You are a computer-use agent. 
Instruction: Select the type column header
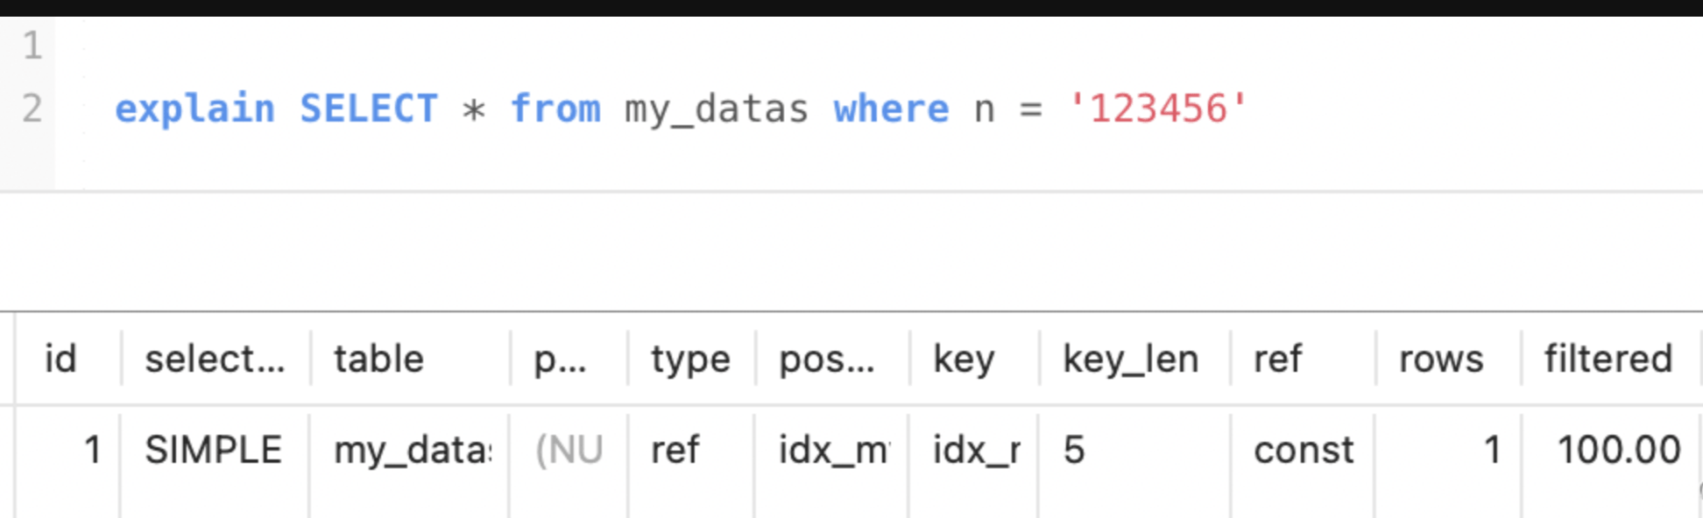(x=689, y=359)
